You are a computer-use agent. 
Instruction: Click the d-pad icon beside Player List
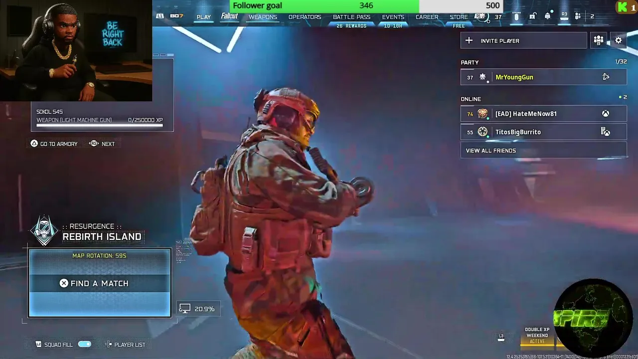coord(108,345)
